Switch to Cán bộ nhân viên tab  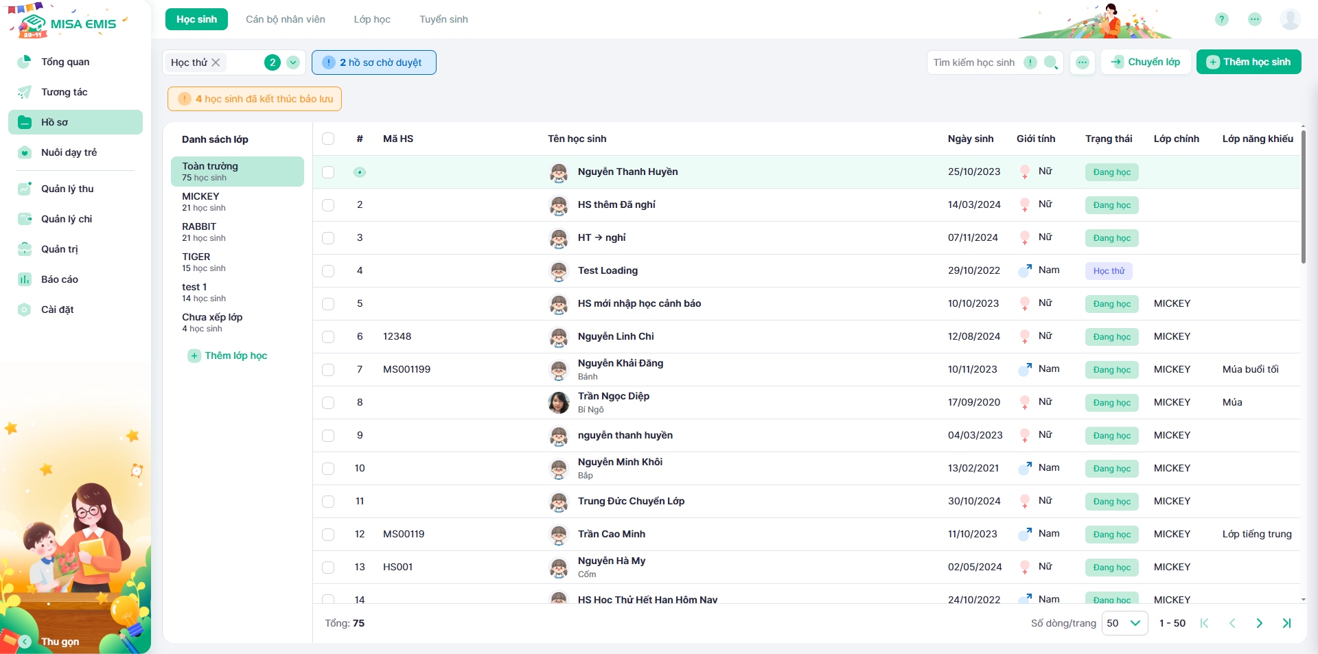pos(286,19)
